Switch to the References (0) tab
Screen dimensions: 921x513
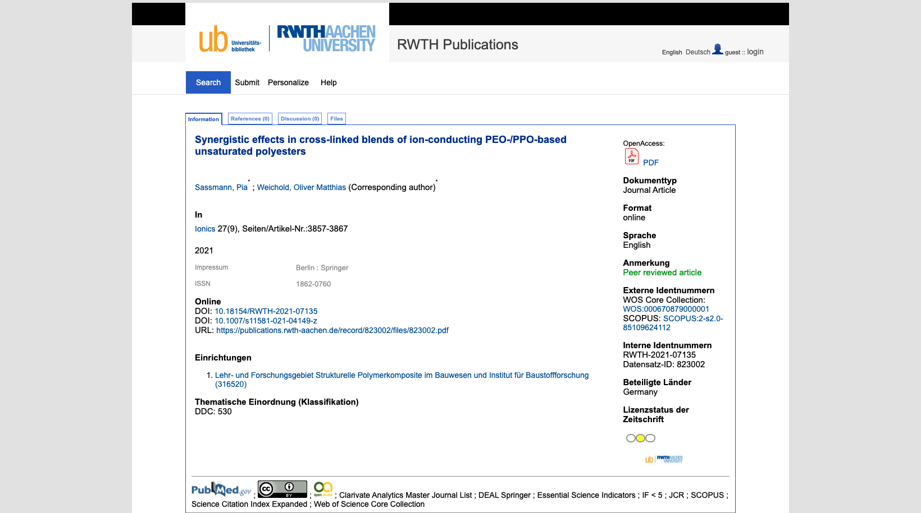pyautogui.click(x=250, y=119)
